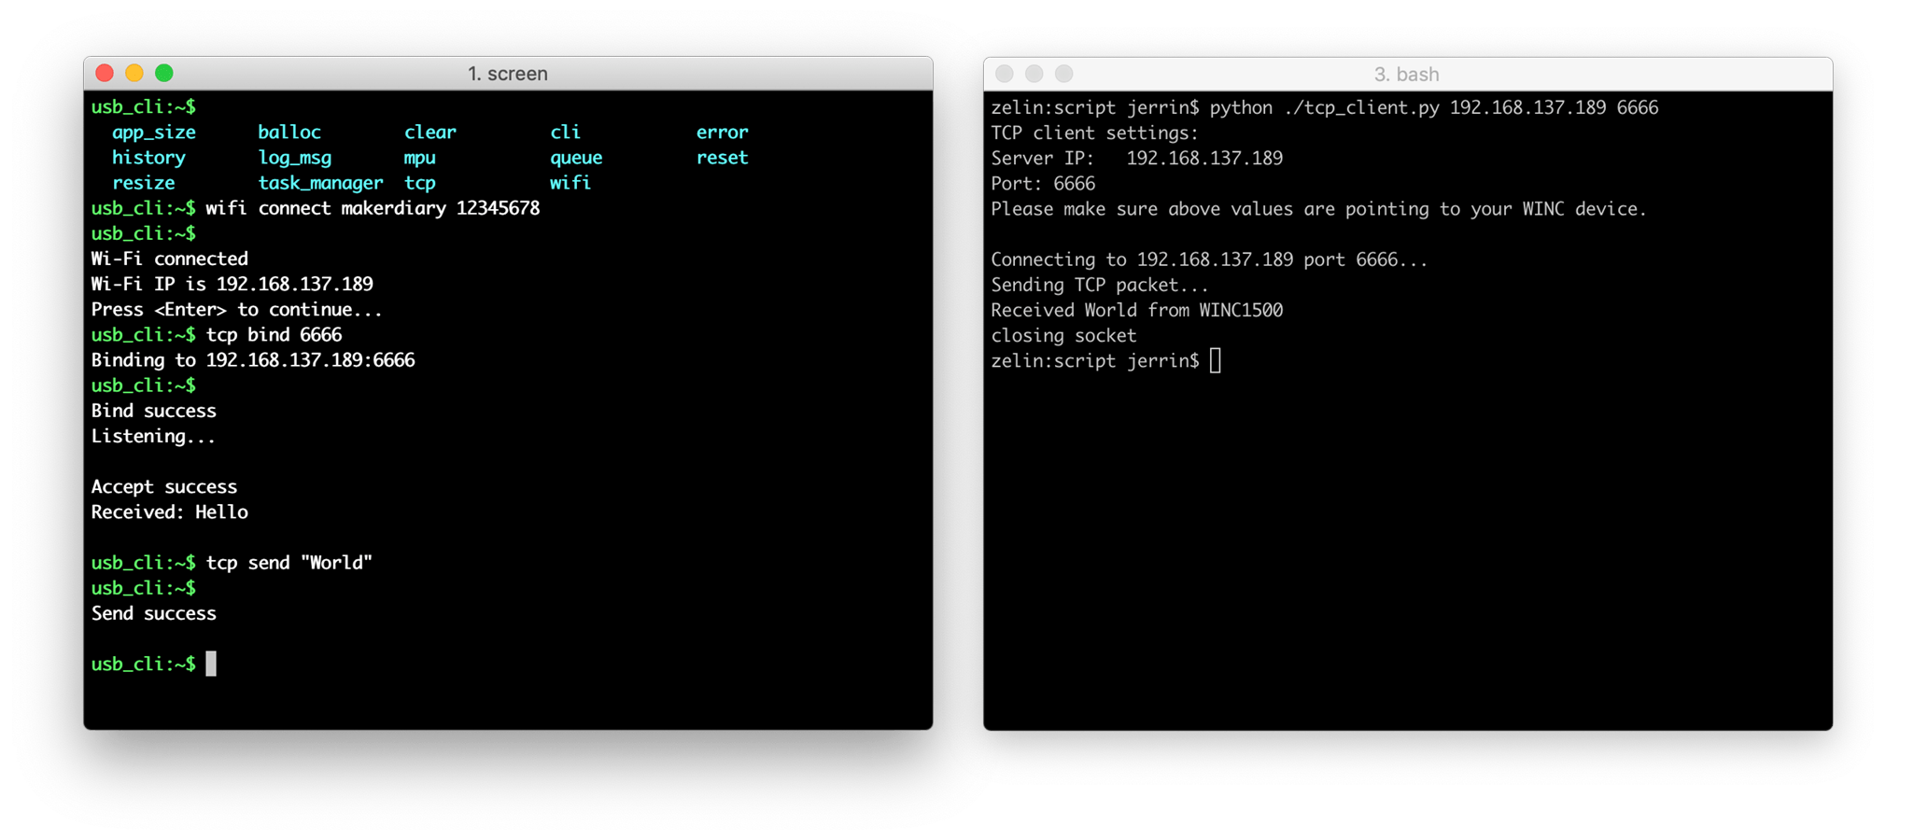Viewport: 1928px width, 840px height.
Task: Click the green zoom button on screen window
Action: [x=166, y=72]
